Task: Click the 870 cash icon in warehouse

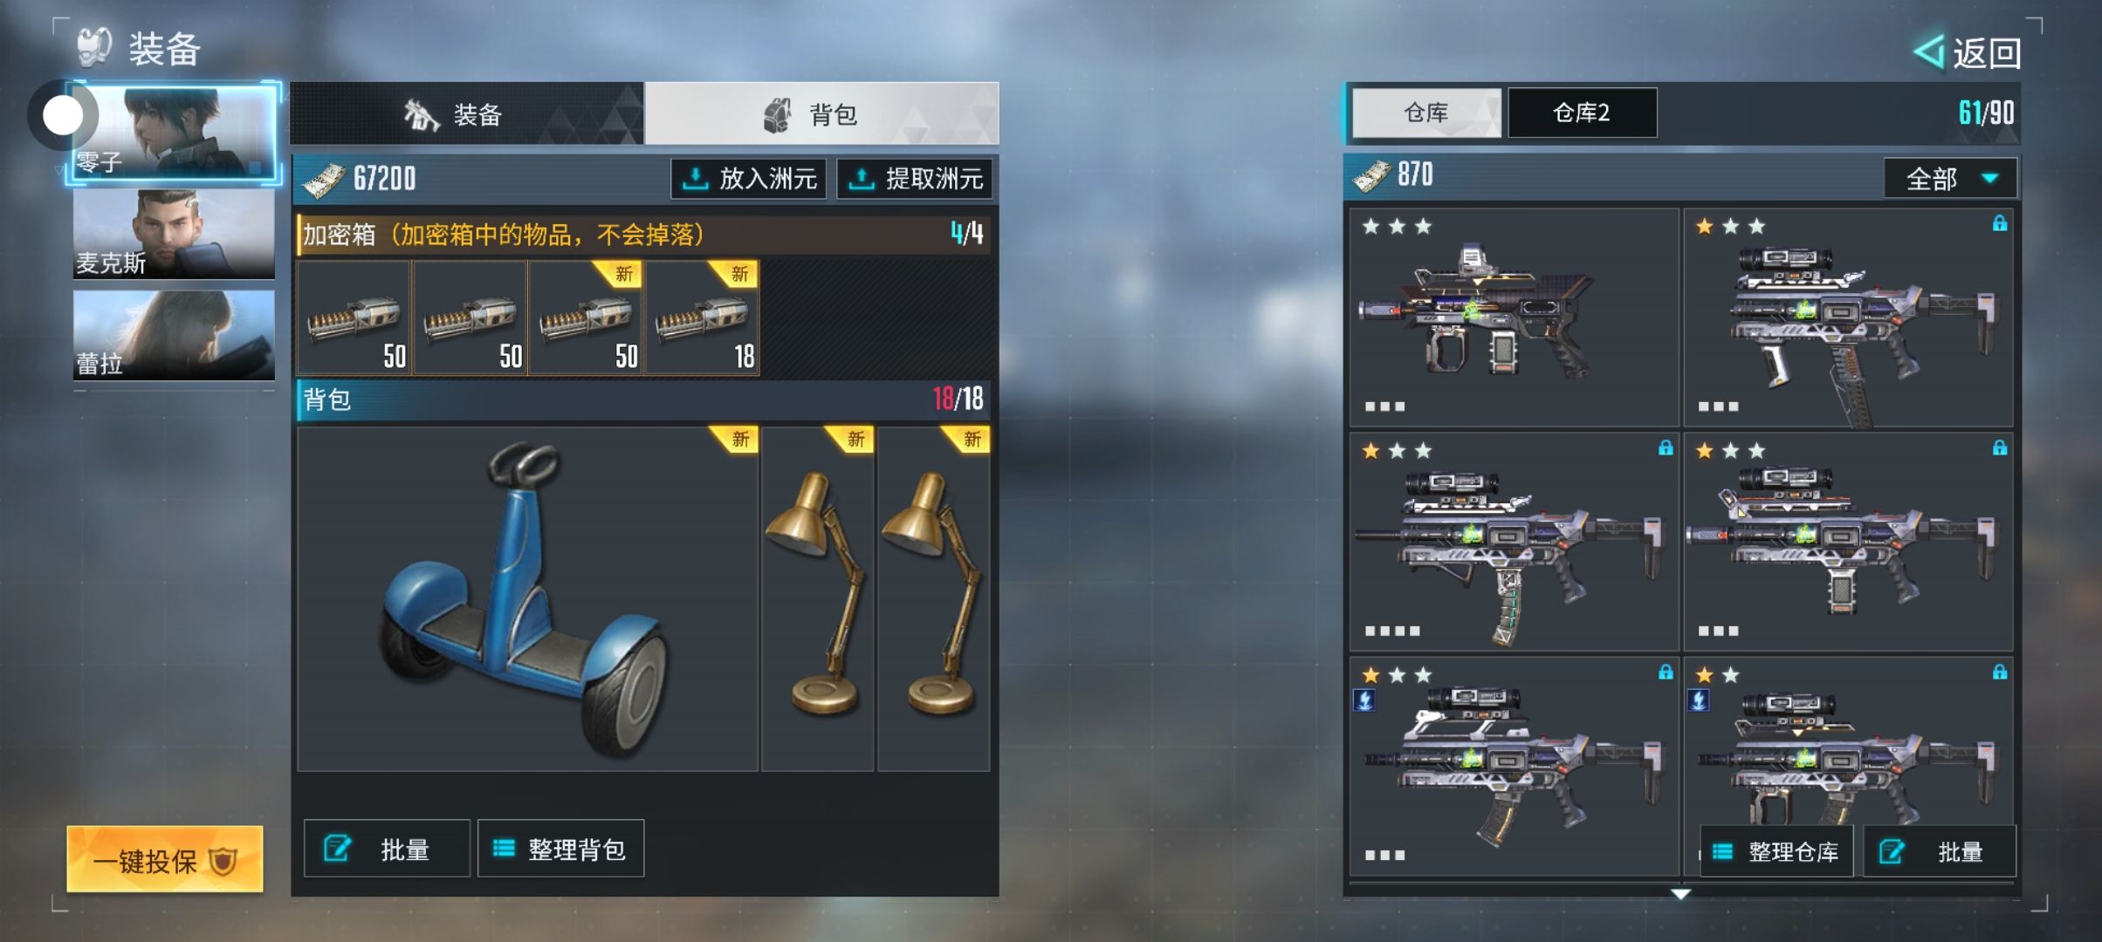Action: (x=1371, y=175)
